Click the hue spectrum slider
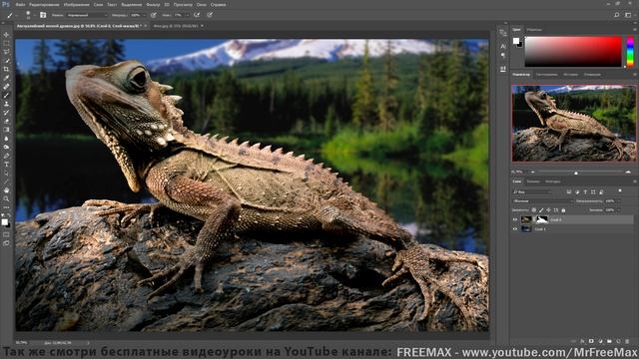 coord(630,52)
